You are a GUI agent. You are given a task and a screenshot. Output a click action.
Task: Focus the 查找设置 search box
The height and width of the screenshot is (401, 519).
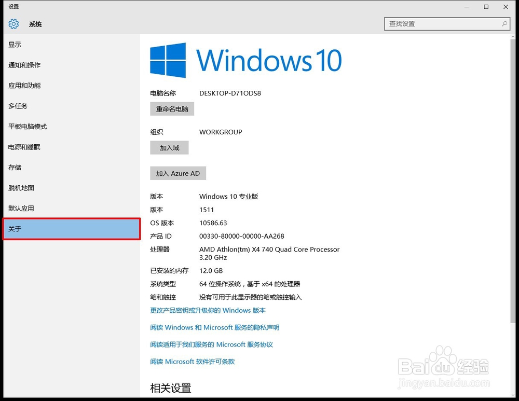click(447, 24)
